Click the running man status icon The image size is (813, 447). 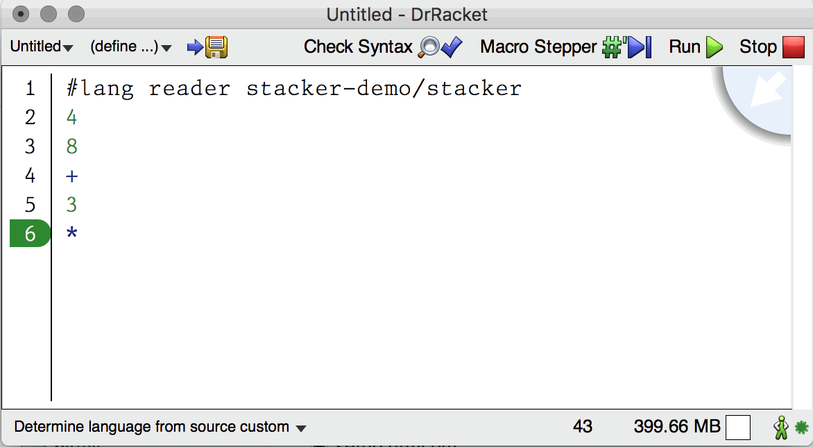point(782,428)
